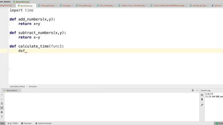Click the func parameter in calculate_time
This screenshot has height=125, width=223.
(55, 46)
